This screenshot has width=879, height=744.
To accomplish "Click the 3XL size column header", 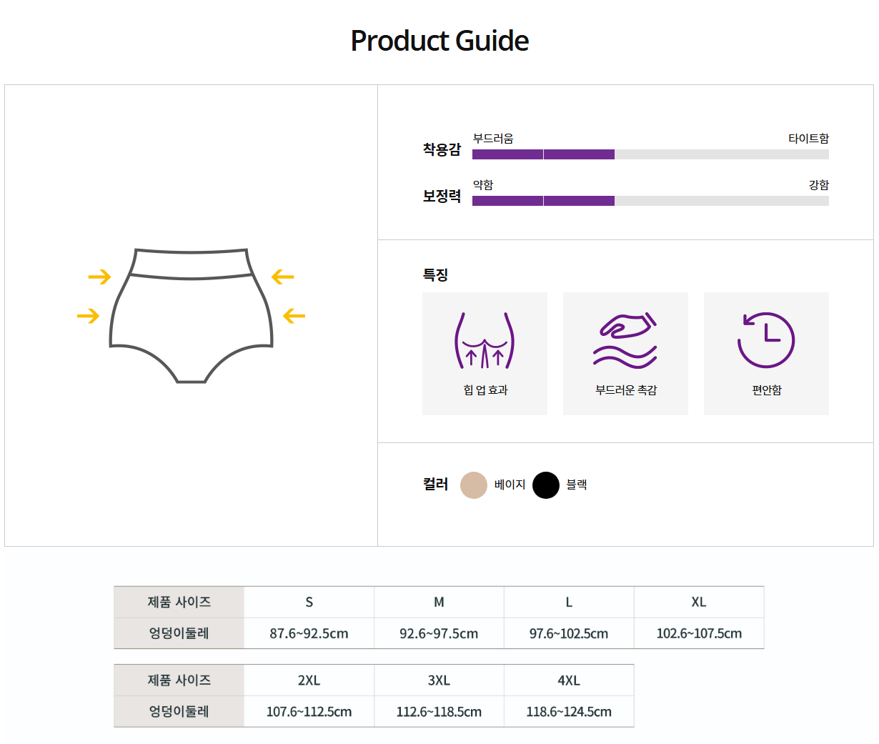I will click(439, 680).
